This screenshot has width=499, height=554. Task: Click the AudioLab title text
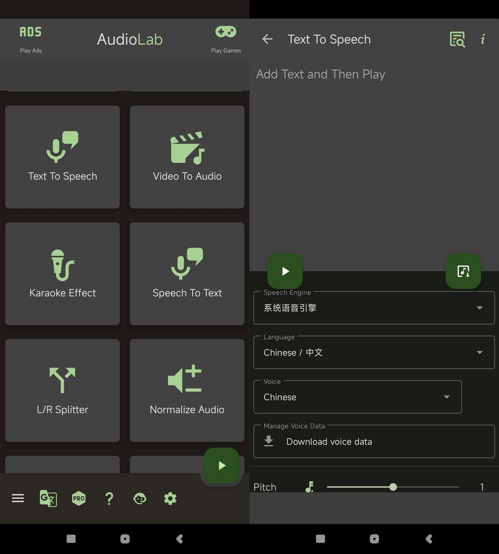pos(130,39)
